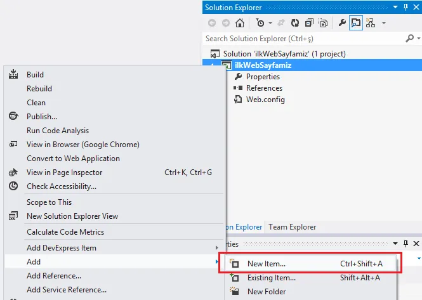Click the Search Solution Explorer field
Image resolution: width=422 pixels, height=300 pixels.
tap(305, 39)
